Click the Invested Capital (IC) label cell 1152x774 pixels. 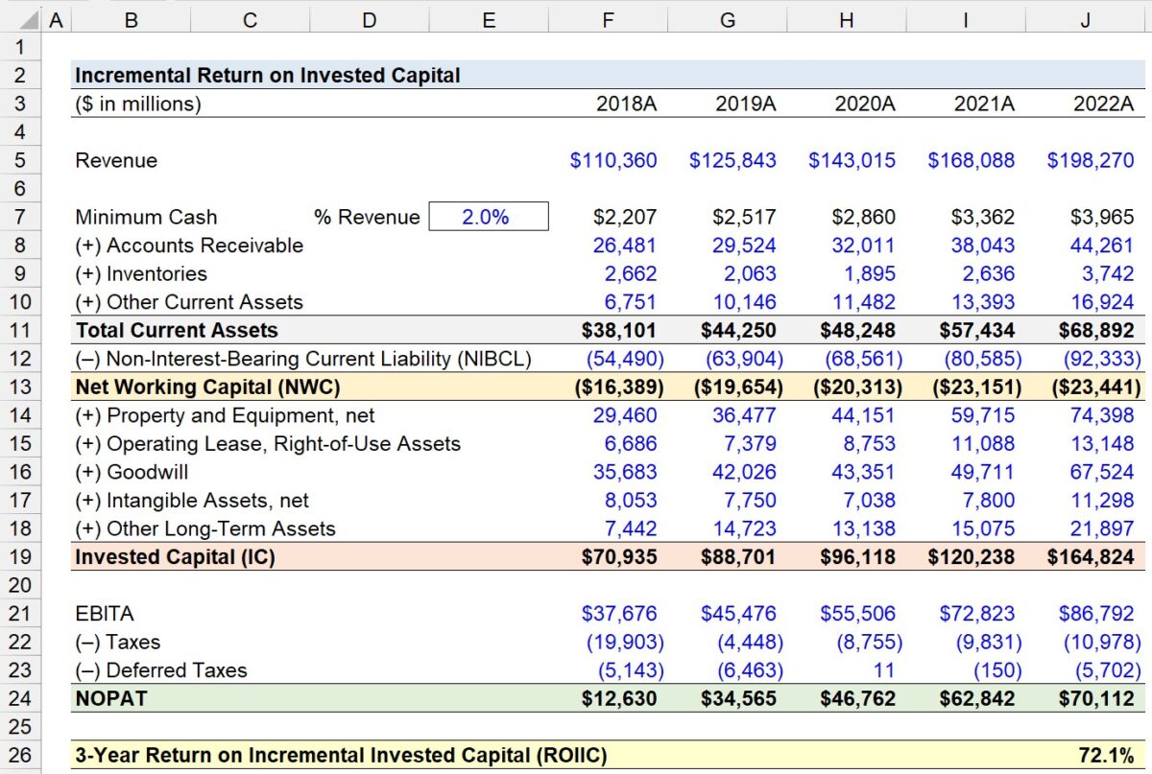[x=175, y=556]
